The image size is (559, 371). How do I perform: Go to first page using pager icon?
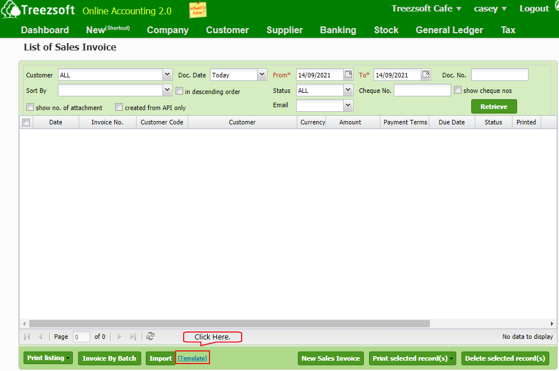click(27, 337)
